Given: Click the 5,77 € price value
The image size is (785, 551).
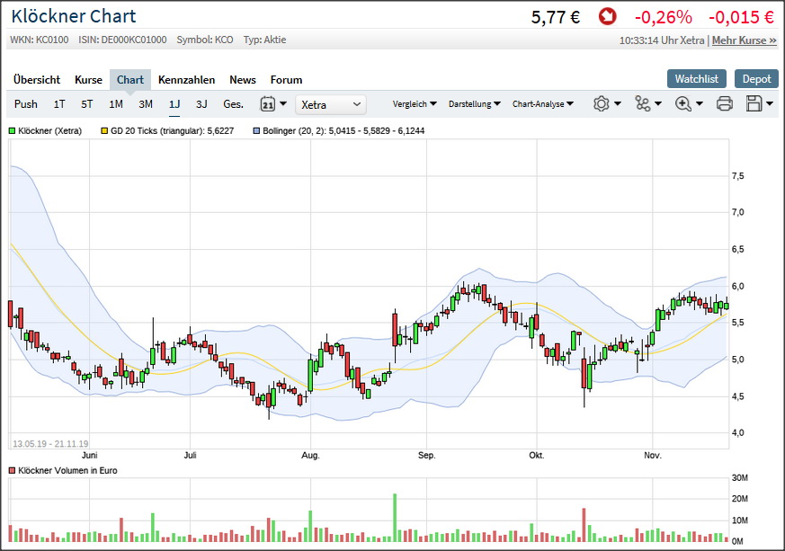Looking at the screenshot, I should click(555, 17).
